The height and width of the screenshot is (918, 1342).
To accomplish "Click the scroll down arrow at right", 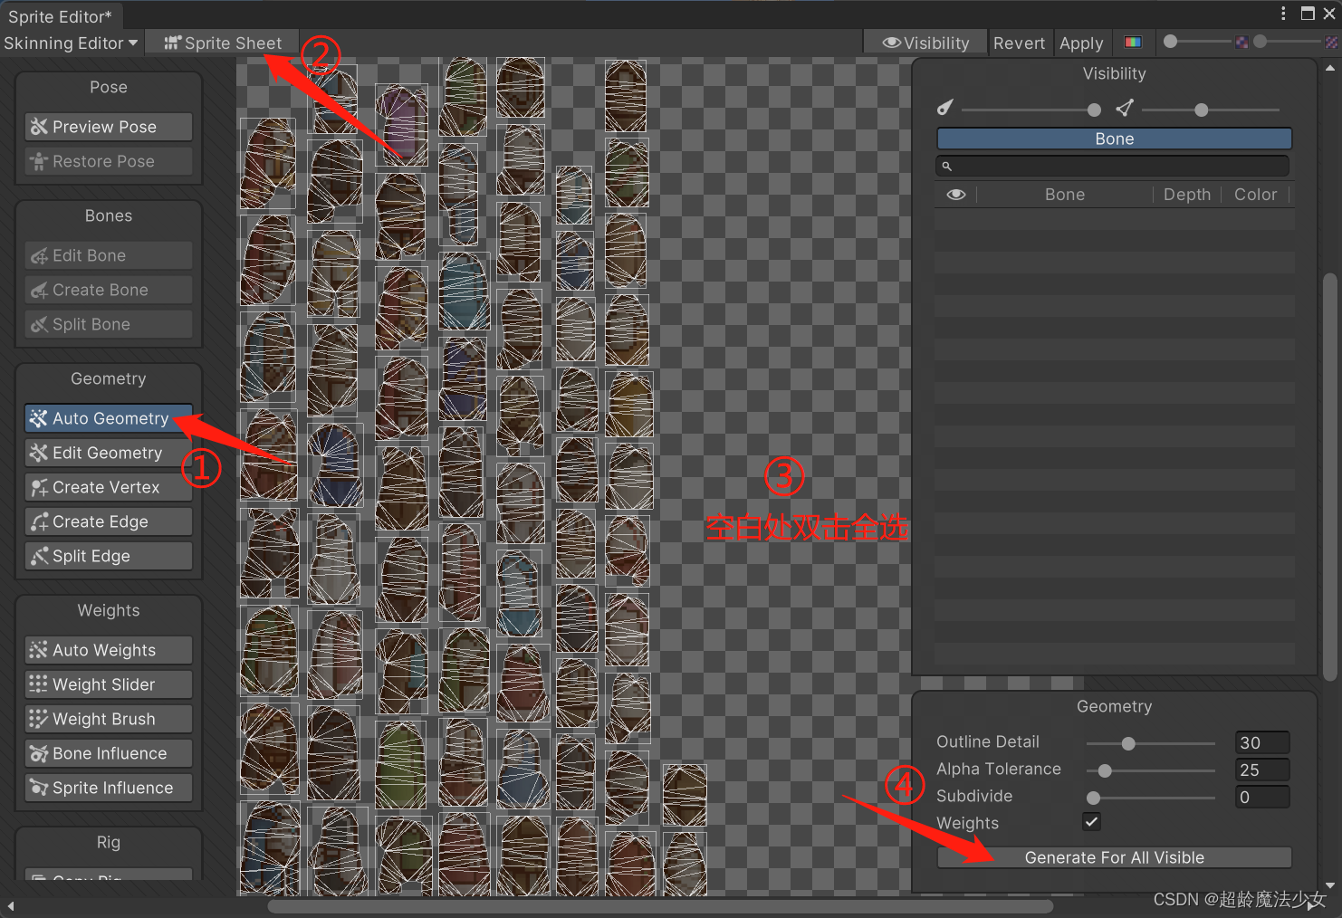I will (1329, 885).
